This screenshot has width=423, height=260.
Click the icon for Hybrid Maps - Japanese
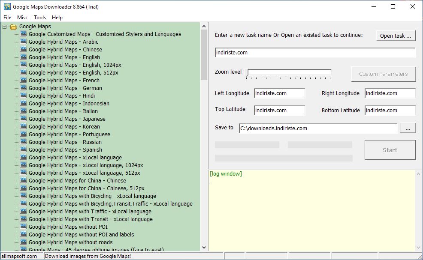tap(23, 119)
